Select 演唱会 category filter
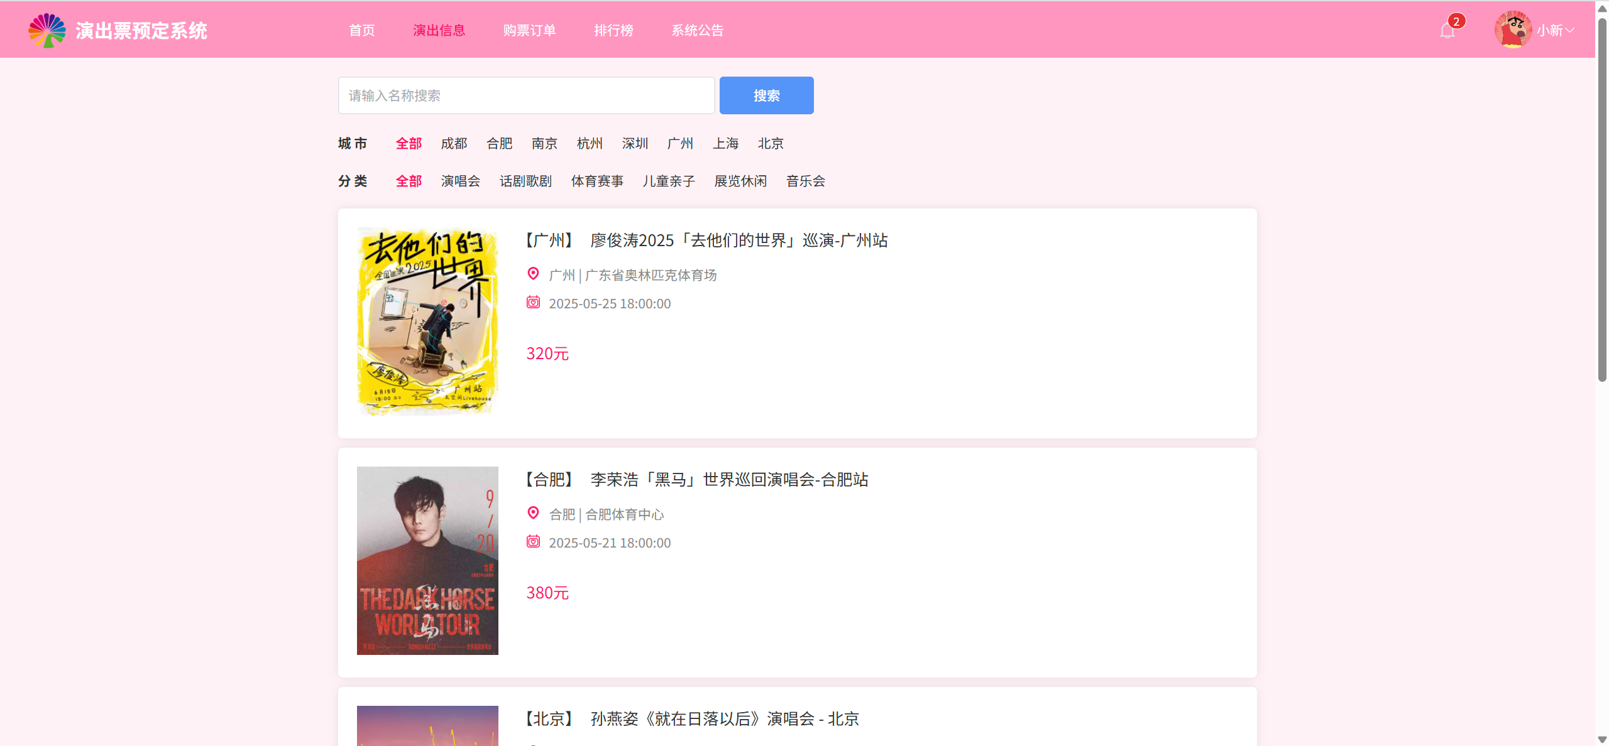This screenshot has height=746, width=1609. pyautogui.click(x=460, y=181)
